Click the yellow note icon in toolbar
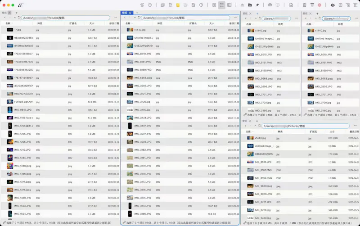This screenshot has height=226, width=360. pos(178,5)
